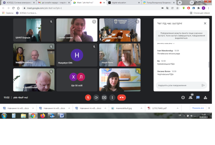Screen dimensions: 215x145
Task: Click the present screen button
Action: coord(104,98)
